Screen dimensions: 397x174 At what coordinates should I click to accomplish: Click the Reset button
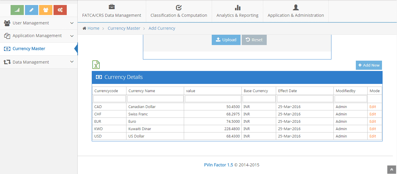click(x=254, y=40)
